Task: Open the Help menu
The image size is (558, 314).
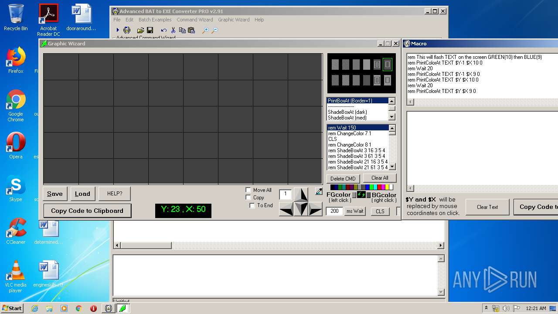Action: [x=259, y=20]
